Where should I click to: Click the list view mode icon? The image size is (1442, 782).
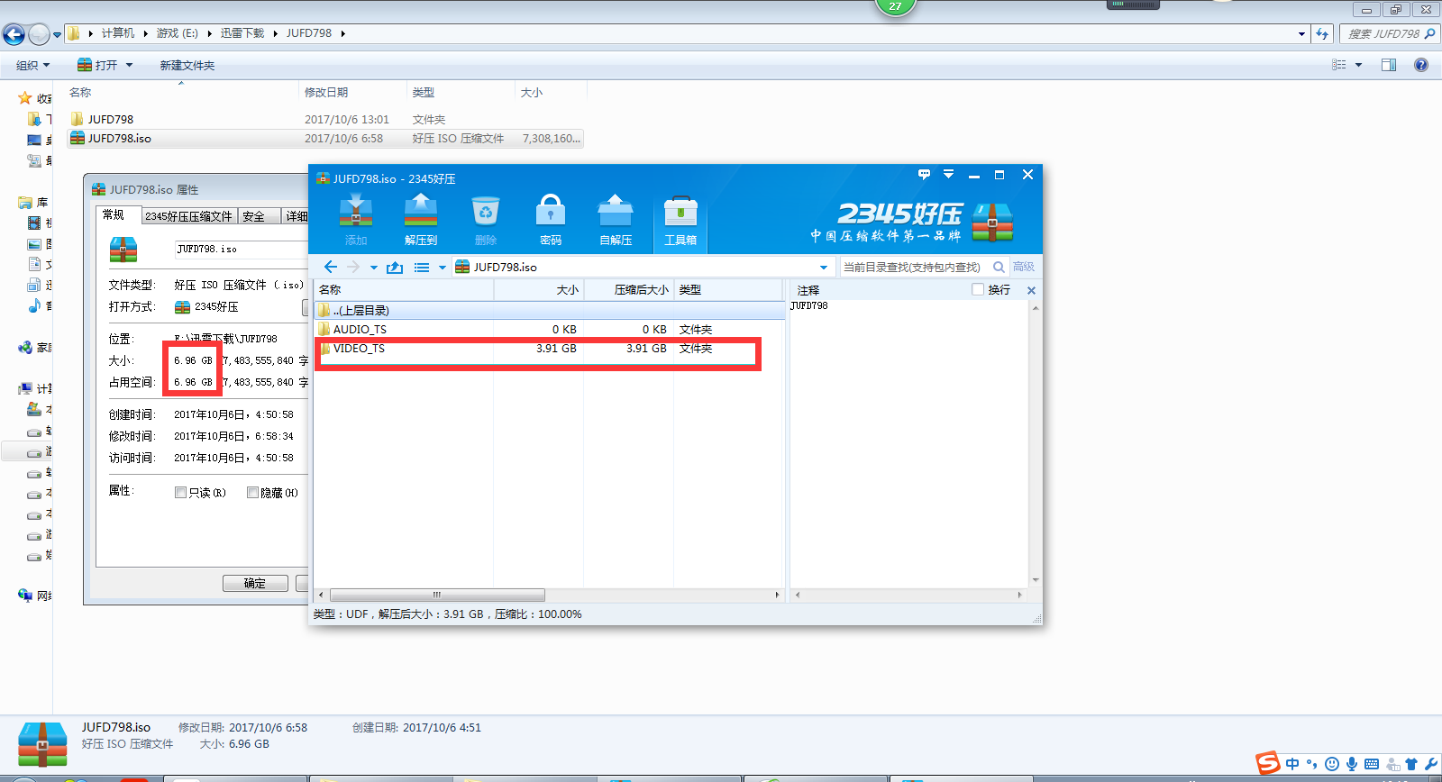422,268
